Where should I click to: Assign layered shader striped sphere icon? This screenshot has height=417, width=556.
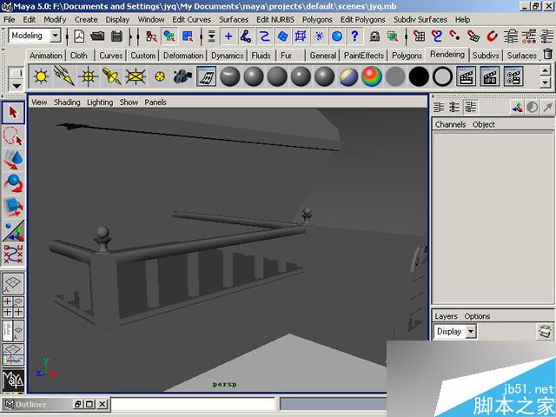point(348,76)
